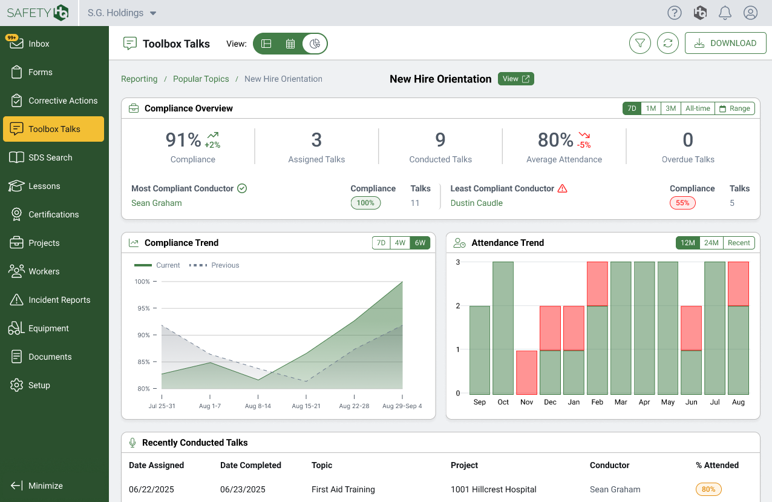Click the Compliance Trend chart icon
772x502 pixels.
point(134,243)
